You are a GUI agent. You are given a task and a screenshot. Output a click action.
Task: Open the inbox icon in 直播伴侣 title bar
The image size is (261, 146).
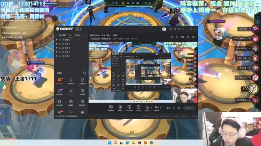pyautogui.click(x=175, y=29)
